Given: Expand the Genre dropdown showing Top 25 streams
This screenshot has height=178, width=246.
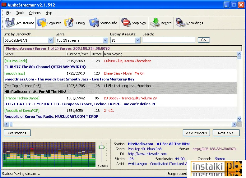Looking at the screenshot, I should 105,40.
